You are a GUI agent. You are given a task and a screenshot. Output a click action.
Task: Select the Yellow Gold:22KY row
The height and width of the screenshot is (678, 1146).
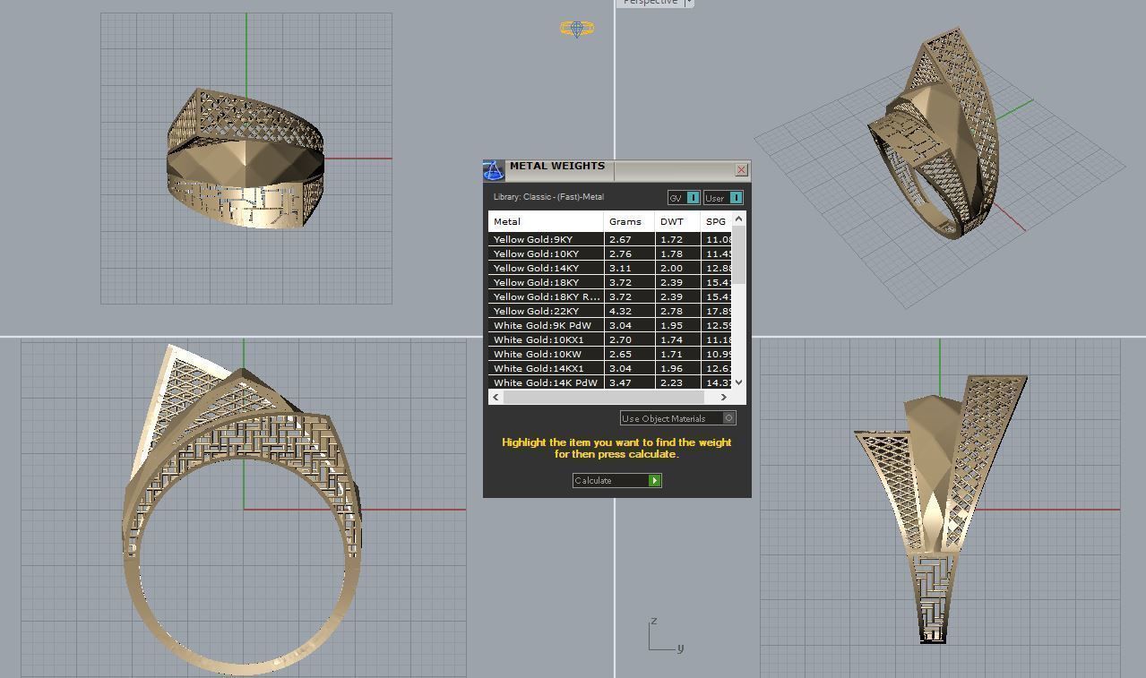(611, 311)
